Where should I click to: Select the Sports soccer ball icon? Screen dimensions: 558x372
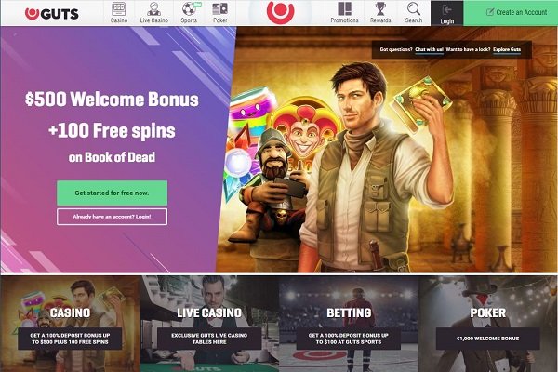point(190,8)
